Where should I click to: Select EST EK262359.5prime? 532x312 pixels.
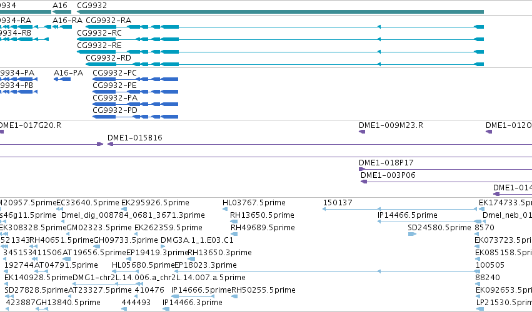coord(136,234)
